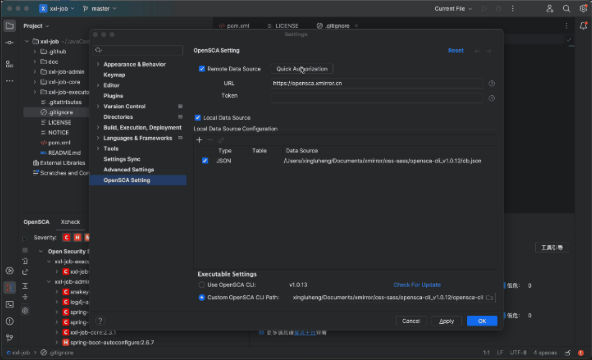Browse folder for custom CLI path
592x360 pixels.
point(489,297)
